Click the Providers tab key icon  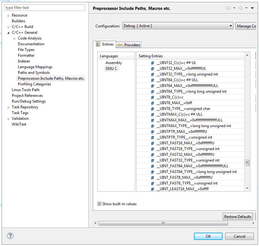(x=120, y=45)
